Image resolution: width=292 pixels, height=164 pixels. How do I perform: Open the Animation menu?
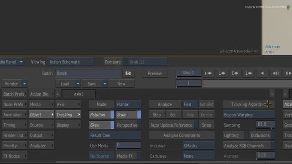coord(15,115)
